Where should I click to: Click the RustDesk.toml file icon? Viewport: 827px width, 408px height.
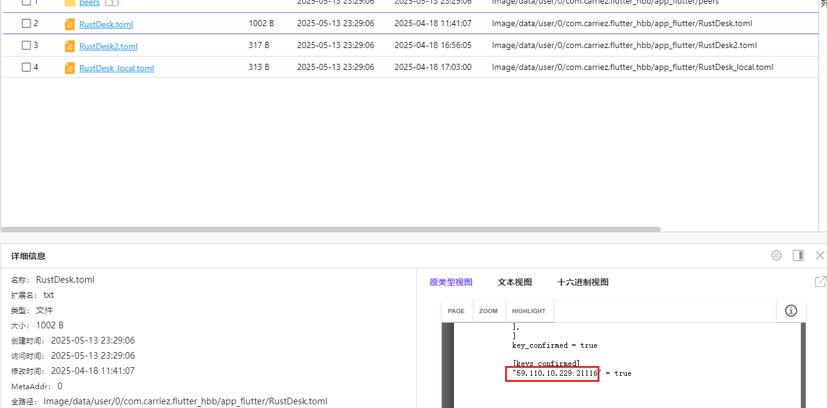click(70, 24)
